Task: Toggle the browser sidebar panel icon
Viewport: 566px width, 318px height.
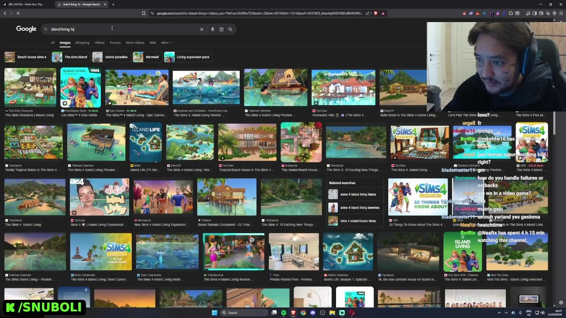Action: (x=534, y=13)
